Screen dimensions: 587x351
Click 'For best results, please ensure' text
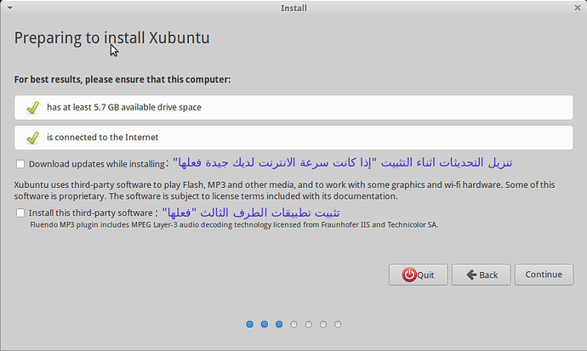click(x=123, y=80)
